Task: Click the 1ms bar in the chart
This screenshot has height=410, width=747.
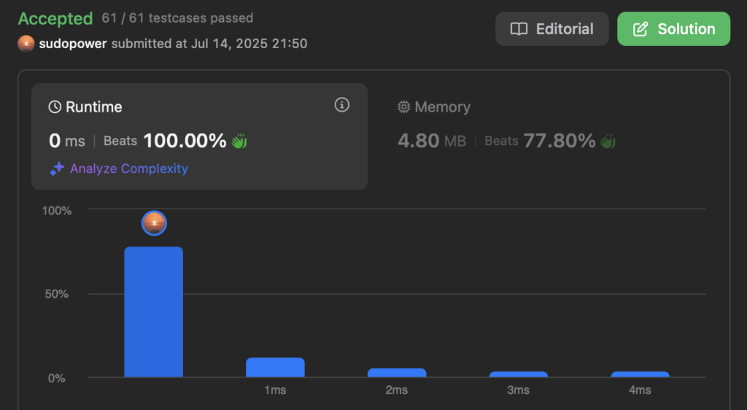Action: (x=275, y=367)
